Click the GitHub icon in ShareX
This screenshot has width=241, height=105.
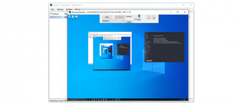point(151,61)
